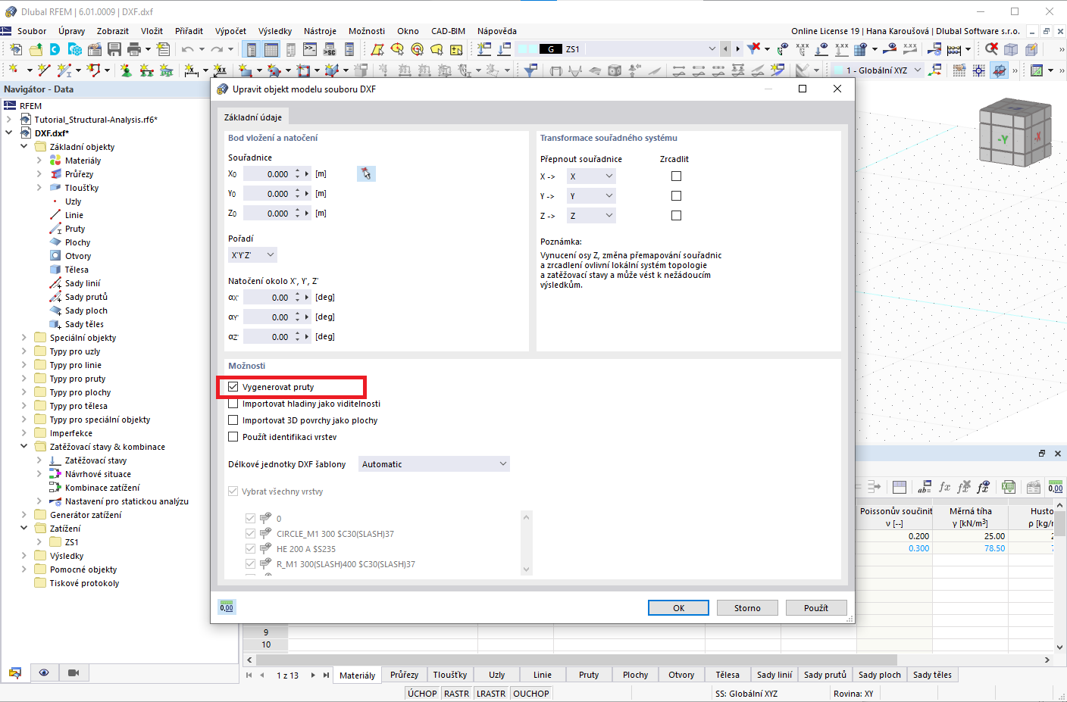Redo the last action
Screen dimensions: 1067x702
[215, 48]
